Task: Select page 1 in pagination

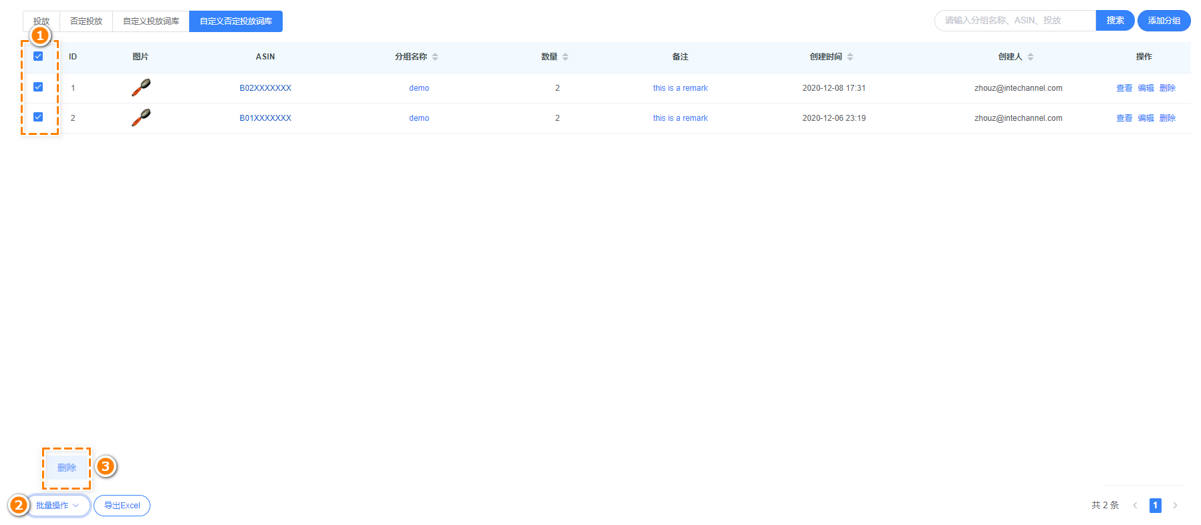Action: pos(1156,506)
